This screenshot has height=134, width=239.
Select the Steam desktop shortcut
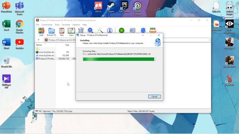tap(111, 7)
